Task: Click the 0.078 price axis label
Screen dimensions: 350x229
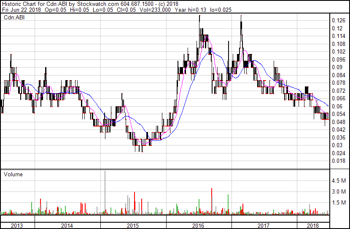Action: click(338, 83)
